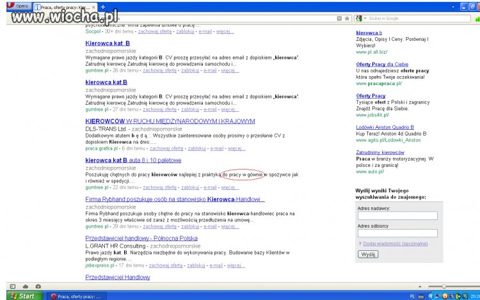Click the Adres odbiorcy input field

coord(397,233)
